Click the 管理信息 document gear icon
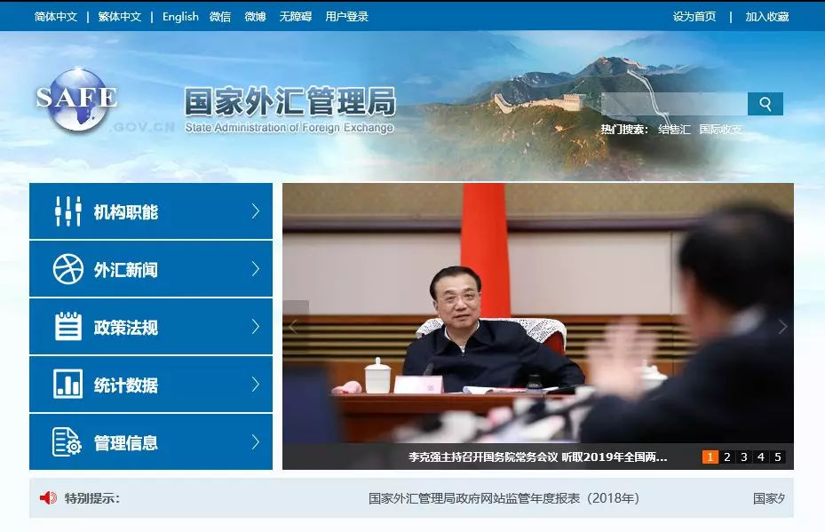Screen dimensions: 825x532 point(67,442)
